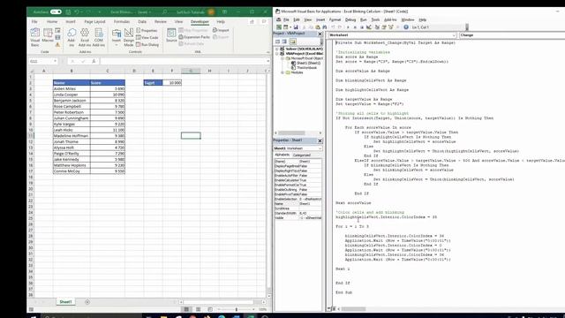565x318 pixels.
Task: Click View Microsoft Excel icon in VBA toolbar
Action: point(279,27)
